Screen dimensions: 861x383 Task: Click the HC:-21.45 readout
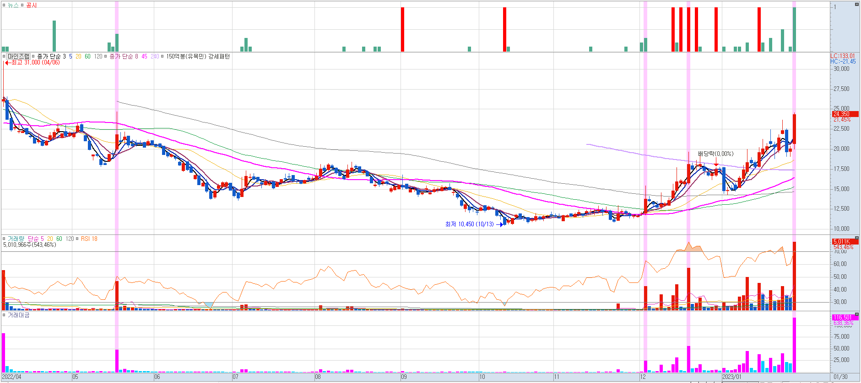click(843, 62)
